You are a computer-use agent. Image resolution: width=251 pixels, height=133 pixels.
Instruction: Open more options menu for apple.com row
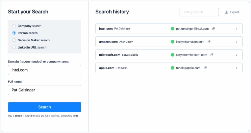point(236,68)
